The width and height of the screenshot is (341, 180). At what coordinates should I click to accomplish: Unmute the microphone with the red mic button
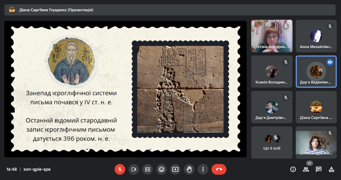tap(120, 169)
